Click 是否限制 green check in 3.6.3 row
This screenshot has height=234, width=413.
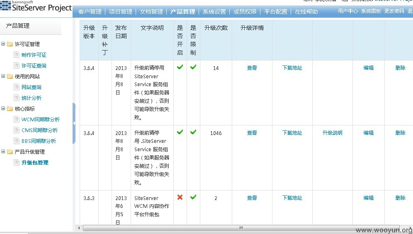click(193, 197)
